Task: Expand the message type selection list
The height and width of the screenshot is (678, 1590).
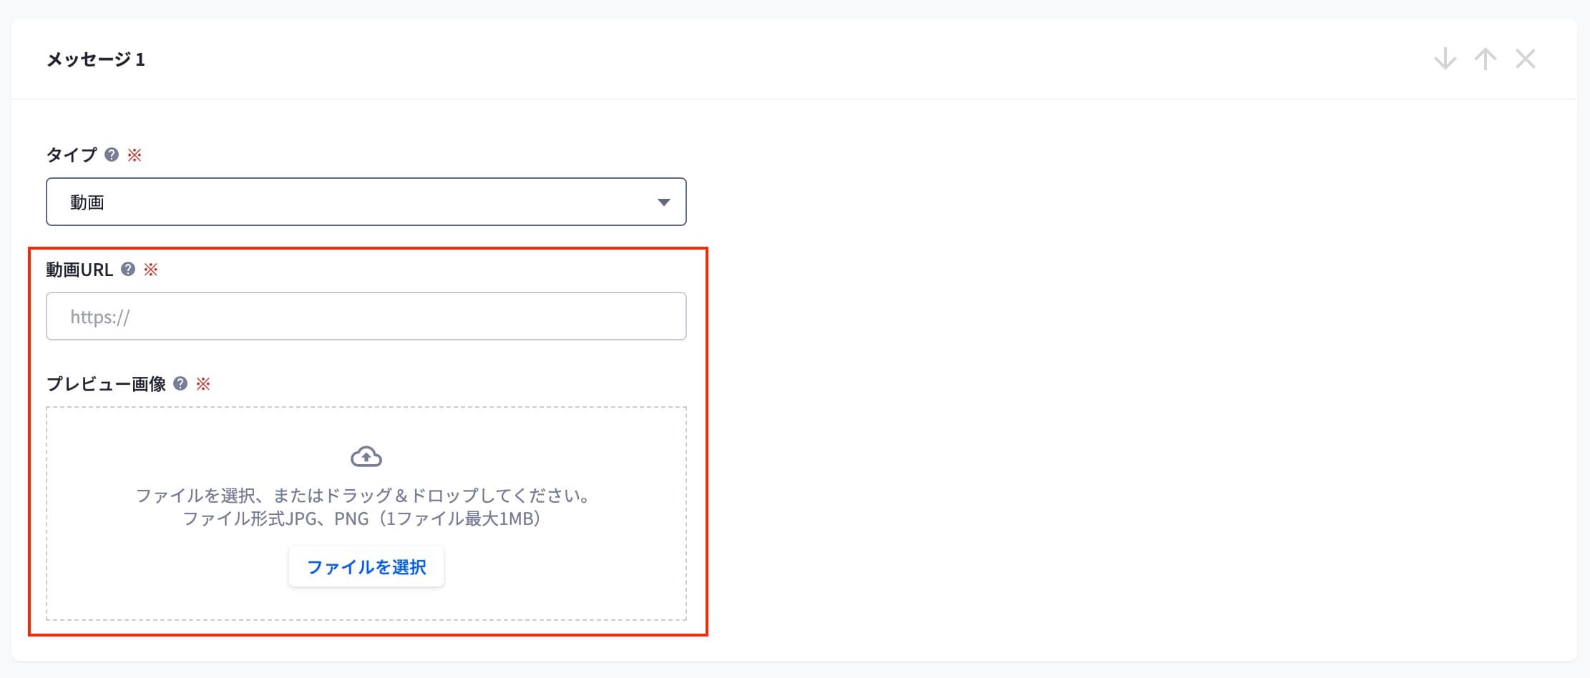Action: pyautogui.click(x=366, y=202)
